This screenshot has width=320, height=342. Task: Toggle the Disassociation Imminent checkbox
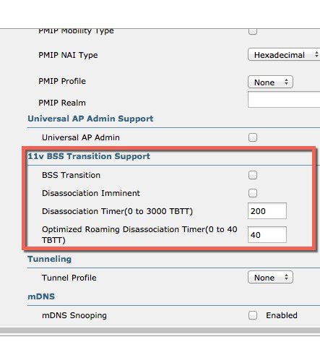coord(253,193)
